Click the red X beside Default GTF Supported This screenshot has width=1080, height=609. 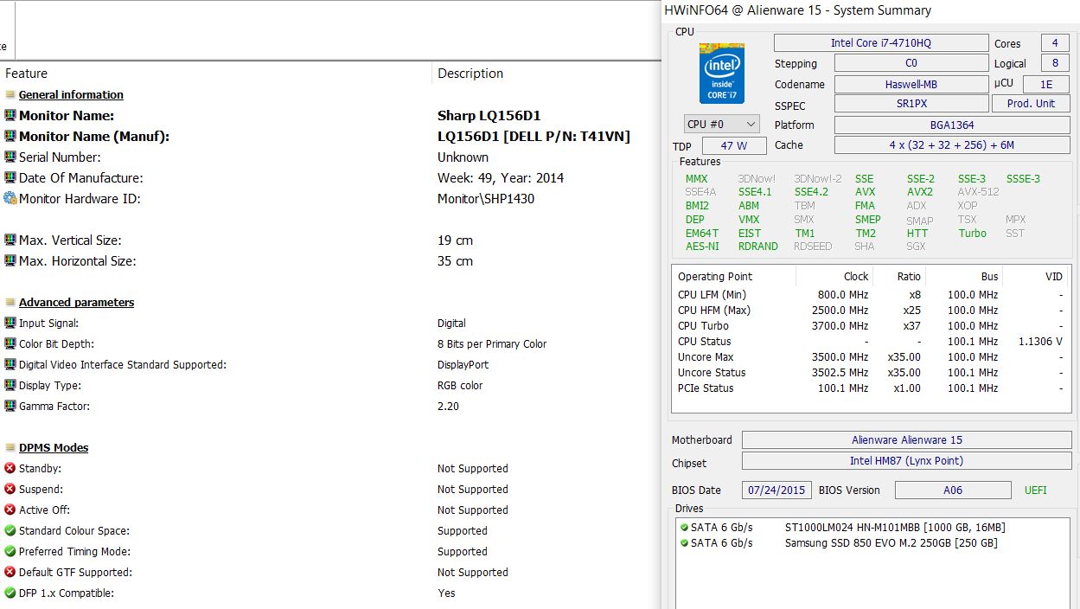tap(10, 573)
